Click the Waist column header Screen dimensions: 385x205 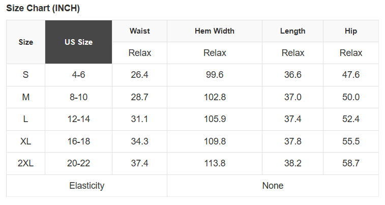139,31
